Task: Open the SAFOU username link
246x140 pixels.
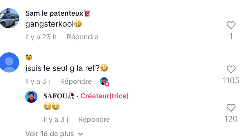Action: point(55,96)
